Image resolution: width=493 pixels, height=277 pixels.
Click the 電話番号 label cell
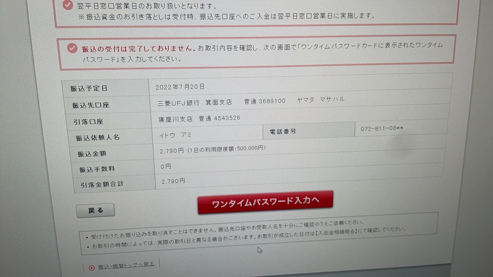(x=309, y=131)
